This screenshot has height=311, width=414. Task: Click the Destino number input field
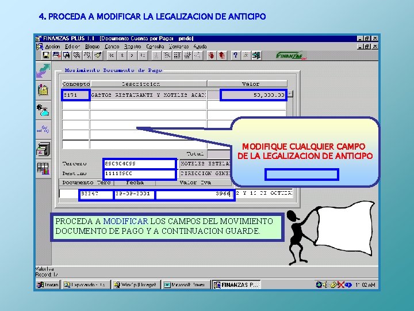pyautogui.click(x=139, y=174)
